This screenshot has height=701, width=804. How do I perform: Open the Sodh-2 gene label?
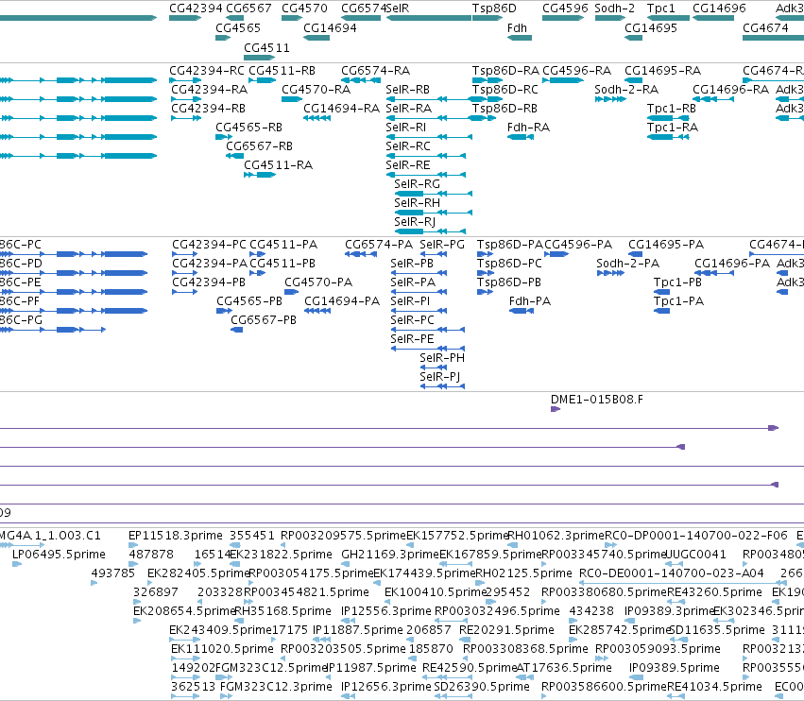click(614, 9)
